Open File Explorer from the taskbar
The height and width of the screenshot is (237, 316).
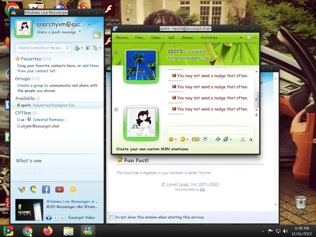tap(69, 231)
